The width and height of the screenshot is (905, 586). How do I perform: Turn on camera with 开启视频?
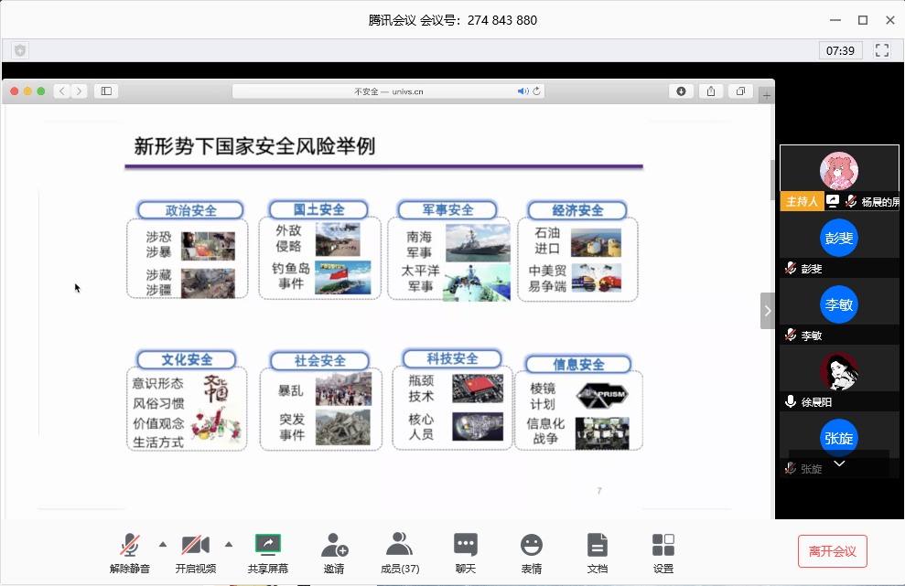click(195, 552)
